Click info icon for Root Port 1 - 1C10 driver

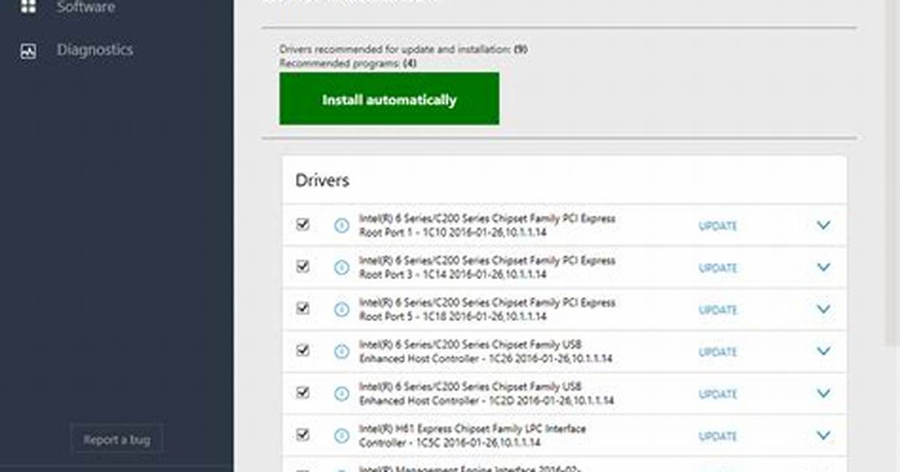tap(342, 225)
